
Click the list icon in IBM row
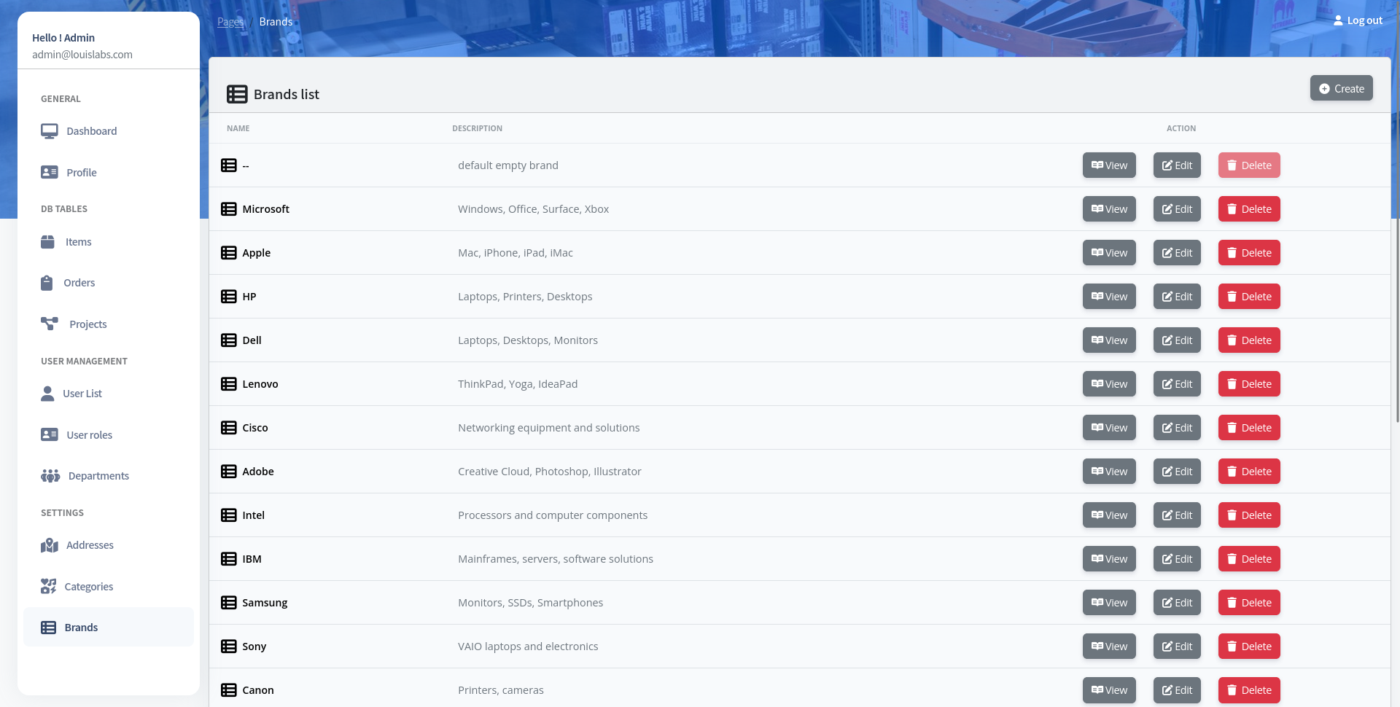tap(229, 559)
